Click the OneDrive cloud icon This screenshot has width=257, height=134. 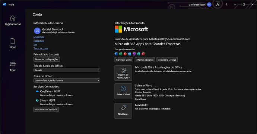(x=37, y=92)
